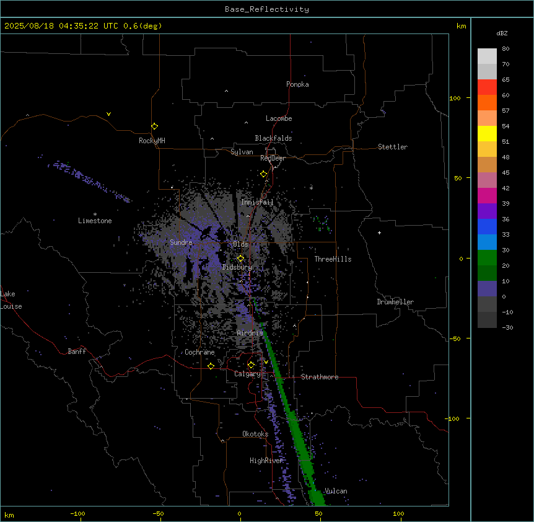This screenshot has width=534, height=522.
Task: Select the yellow diamond marker above Calgary label
Action: 251,365
